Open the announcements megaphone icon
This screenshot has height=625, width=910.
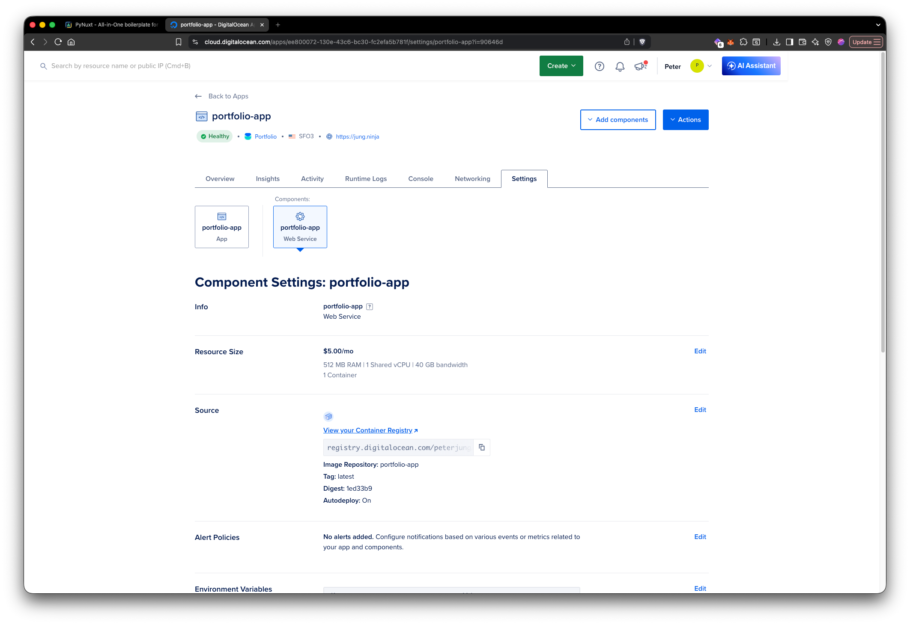coord(641,66)
